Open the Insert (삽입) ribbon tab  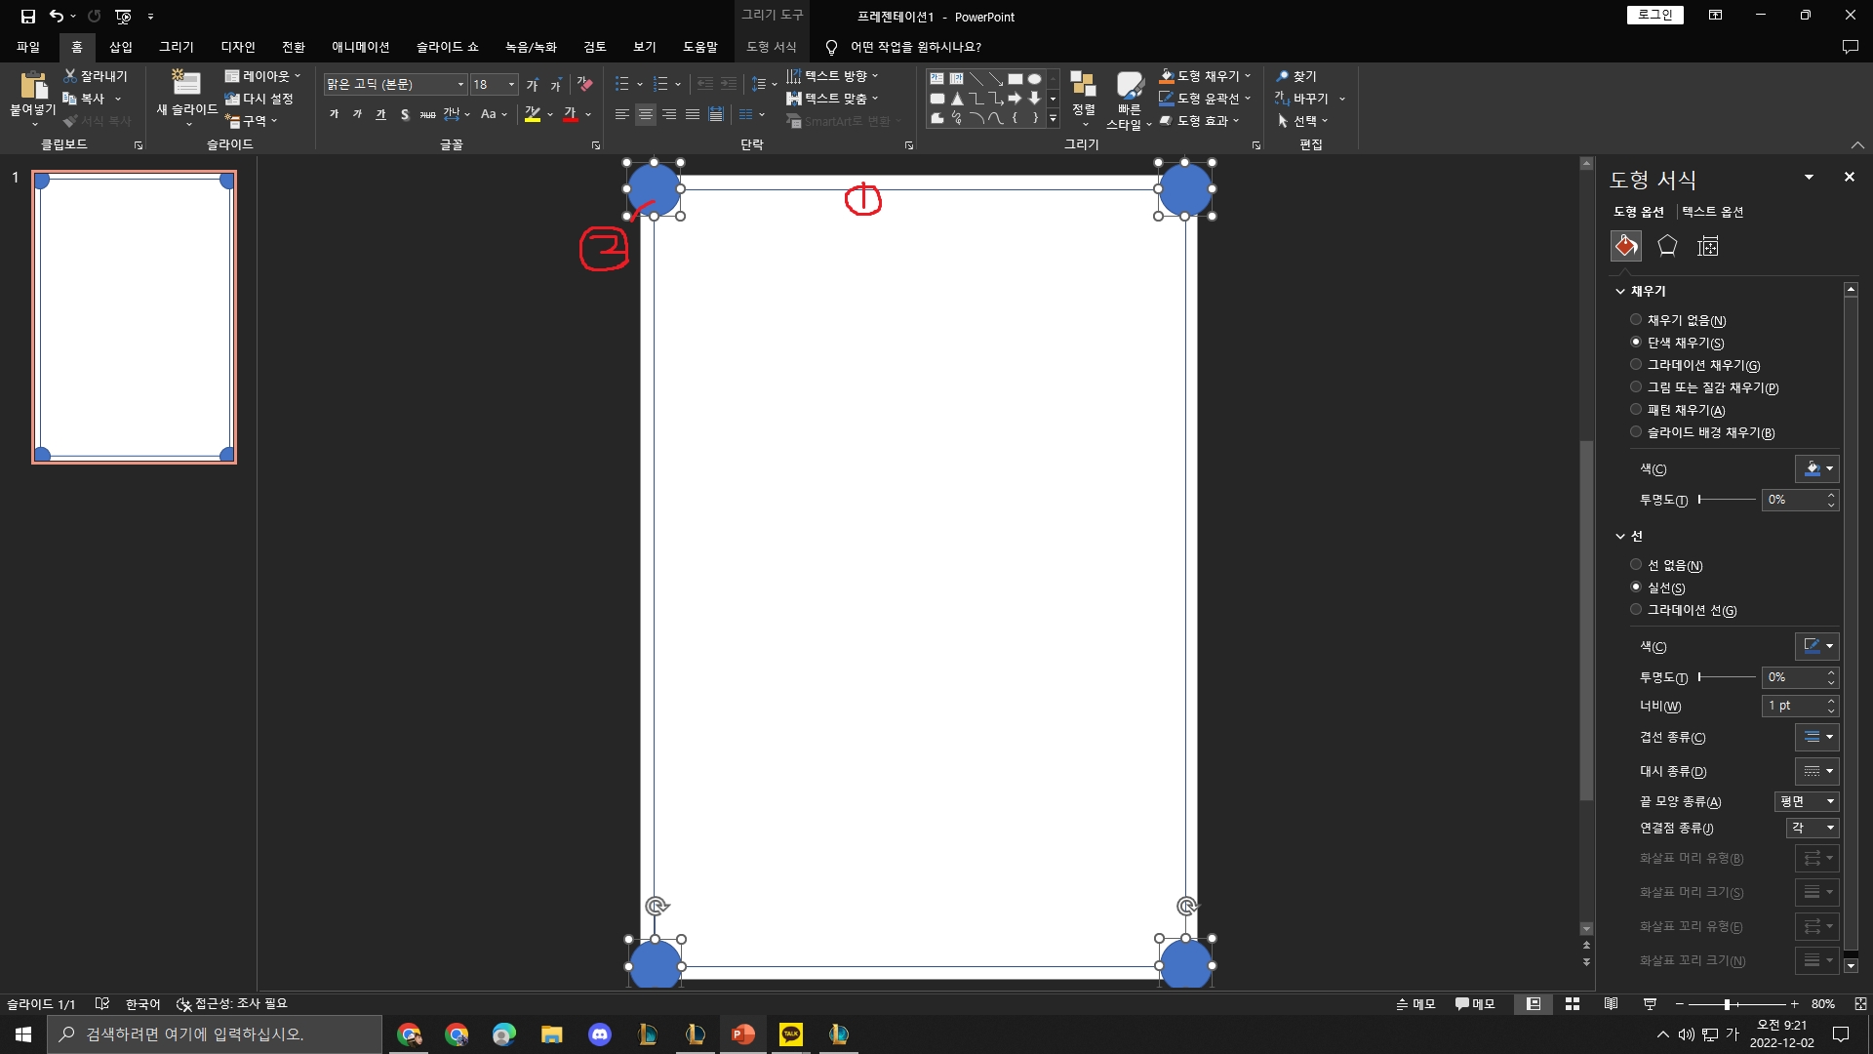click(x=121, y=47)
